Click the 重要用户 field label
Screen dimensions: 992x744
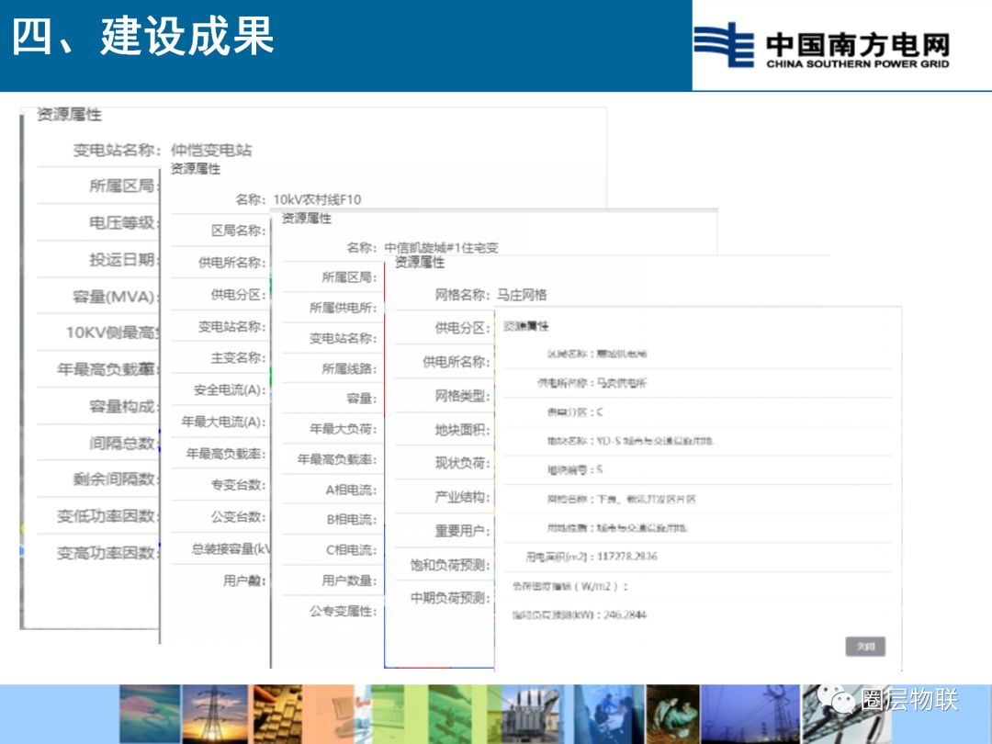pos(462,531)
